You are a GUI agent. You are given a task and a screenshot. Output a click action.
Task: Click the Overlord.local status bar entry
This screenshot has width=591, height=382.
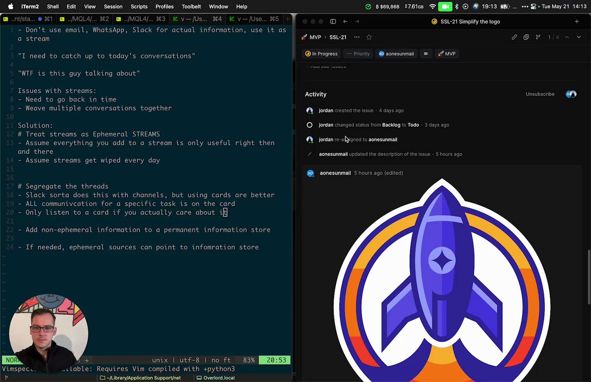tap(216, 378)
